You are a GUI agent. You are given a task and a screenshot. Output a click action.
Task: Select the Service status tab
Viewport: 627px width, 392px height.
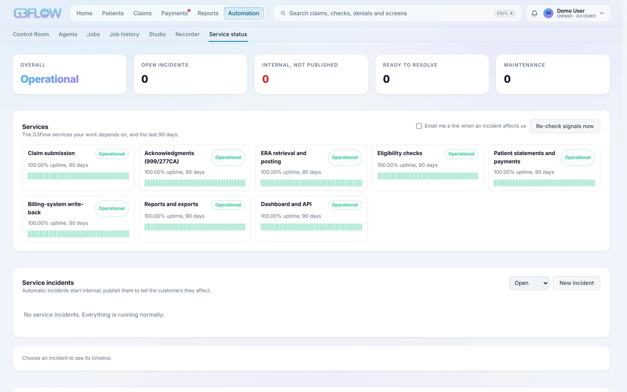228,34
